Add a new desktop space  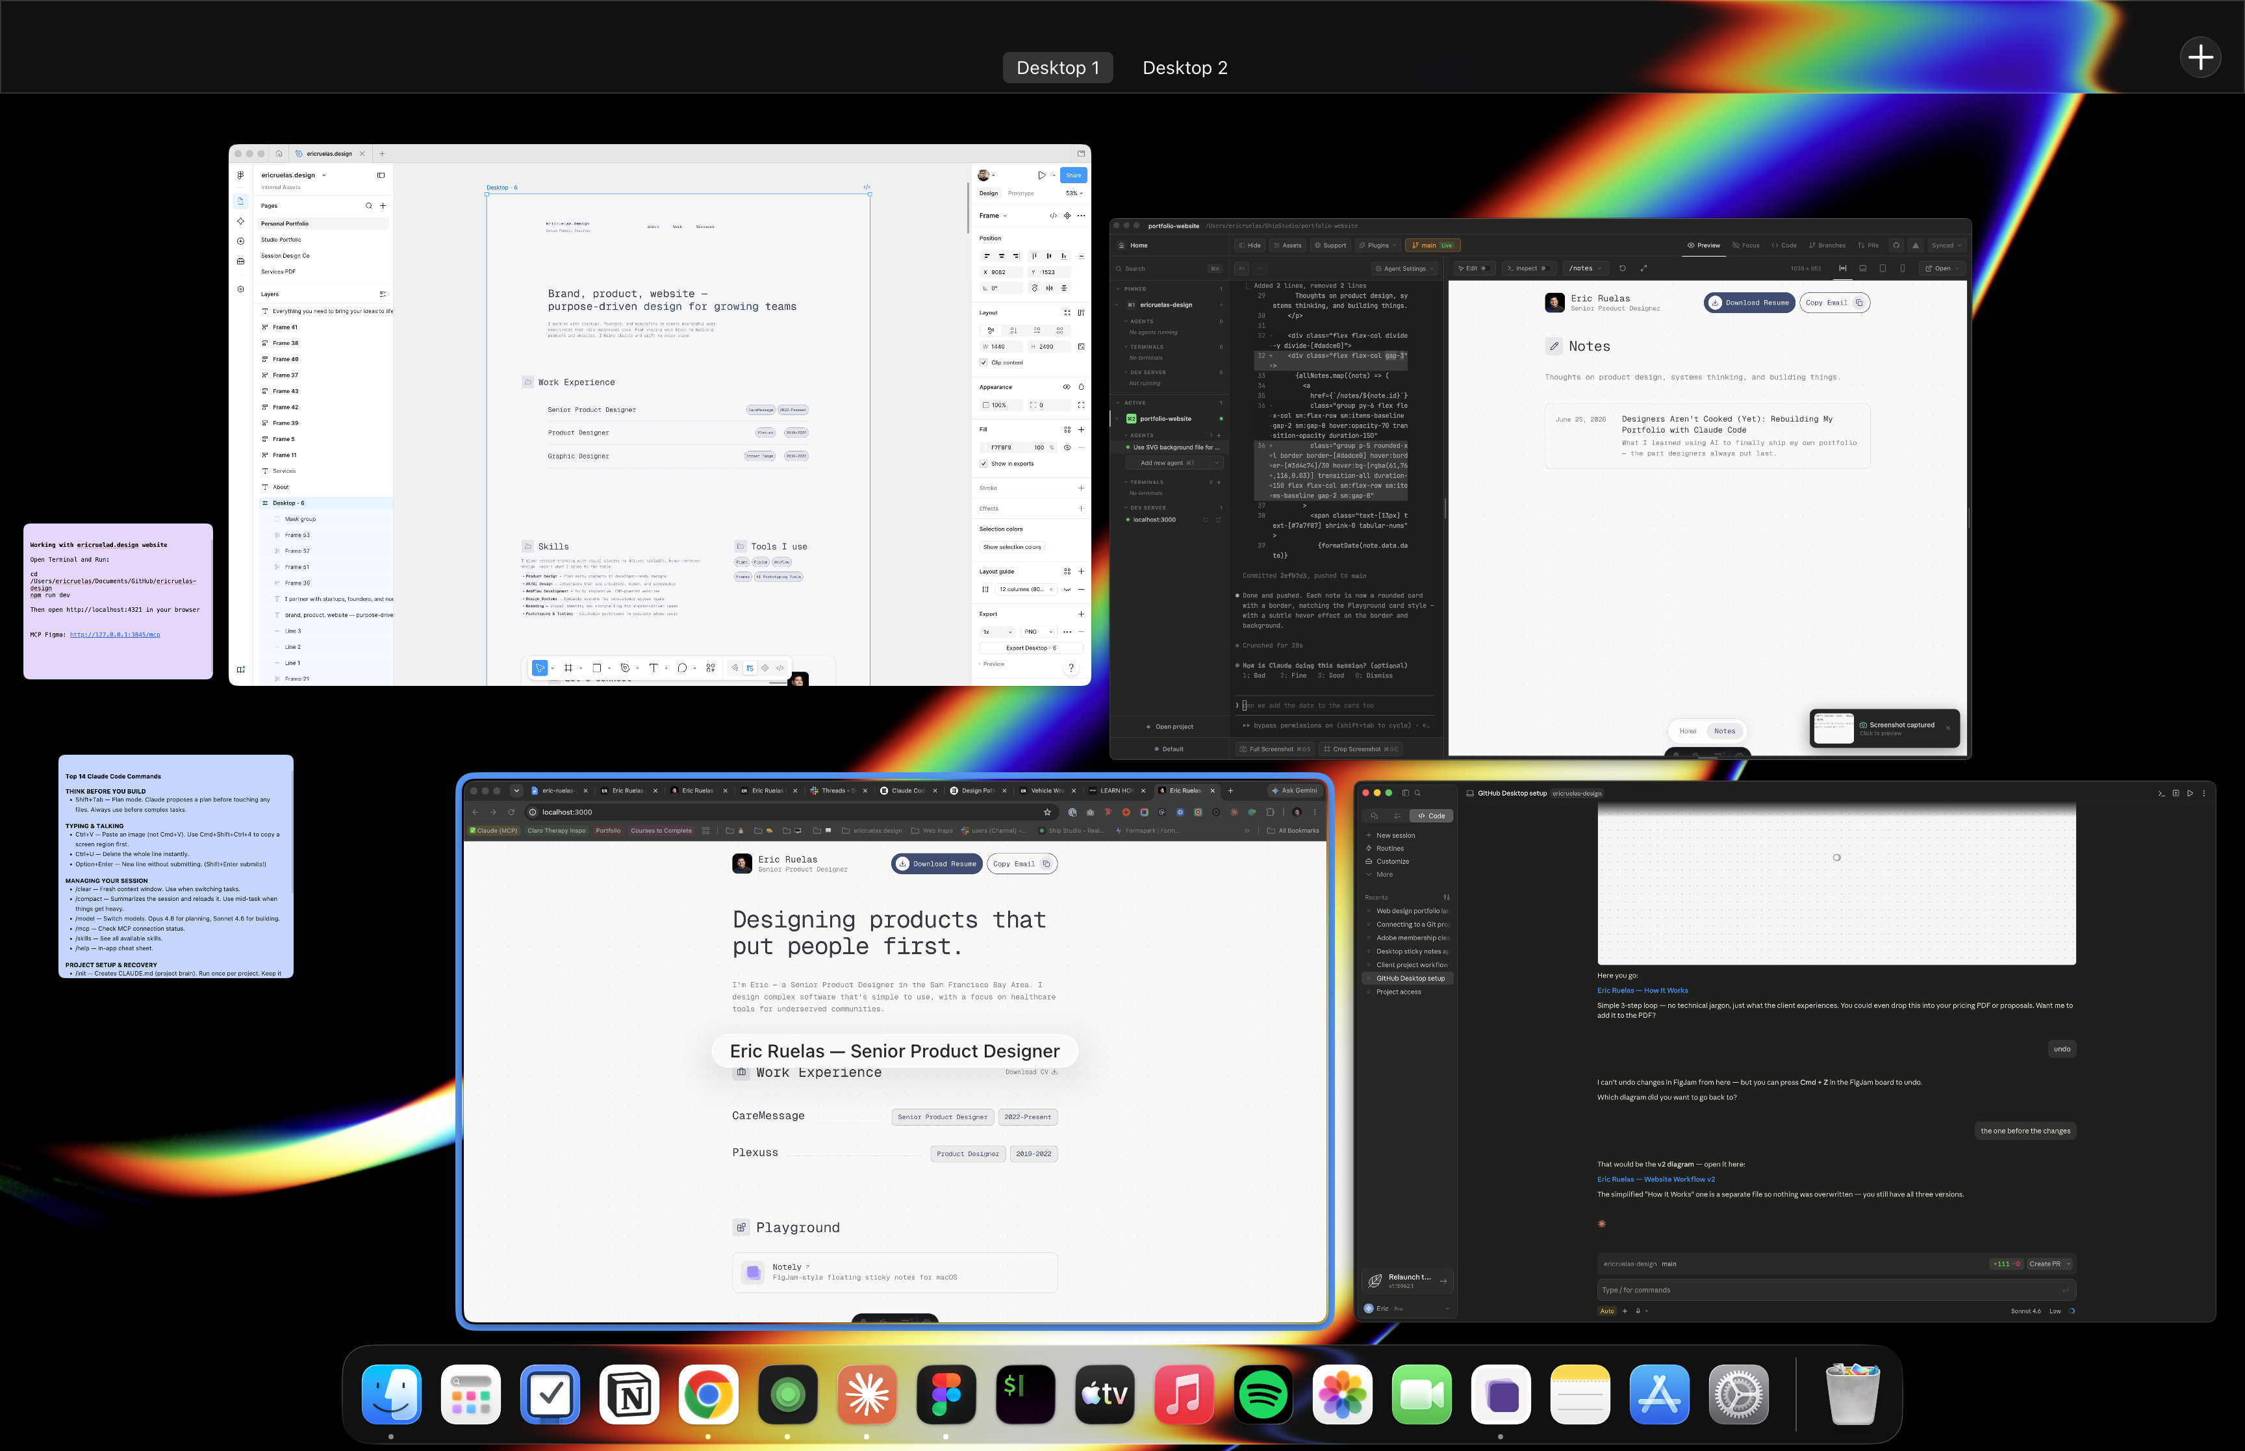click(x=2200, y=57)
